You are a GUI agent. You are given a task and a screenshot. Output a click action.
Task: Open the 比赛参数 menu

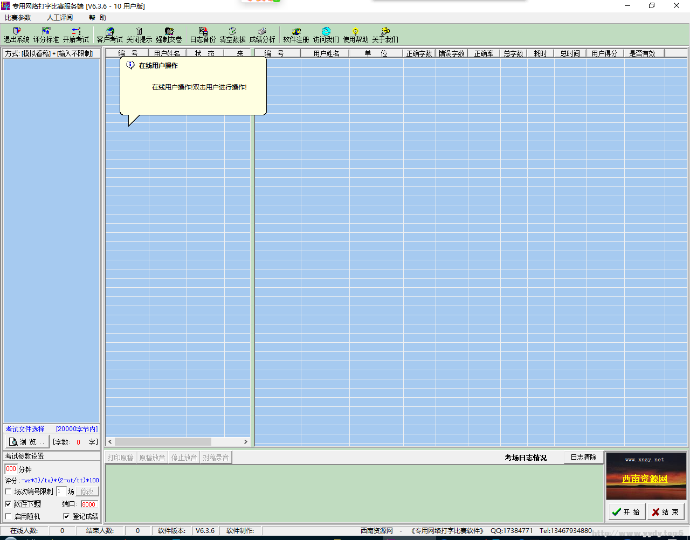(x=18, y=18)
